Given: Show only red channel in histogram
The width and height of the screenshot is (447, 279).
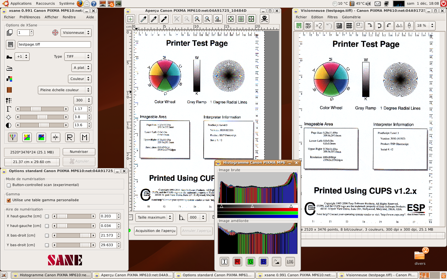Looking at the screenshot, I should click(237, 262).
